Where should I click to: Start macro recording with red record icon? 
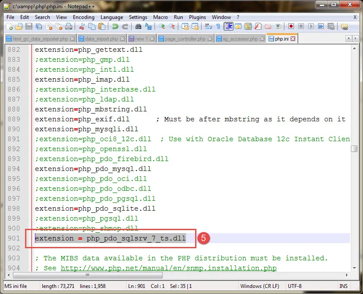pos(291,26)
